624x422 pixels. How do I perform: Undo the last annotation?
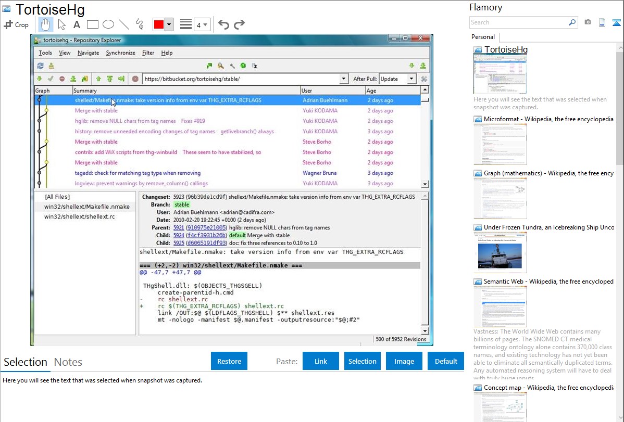(x=223, y=24)
